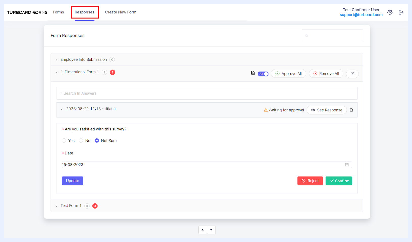
Task: Click the Form Responses heading
Action: coord(67,36)
